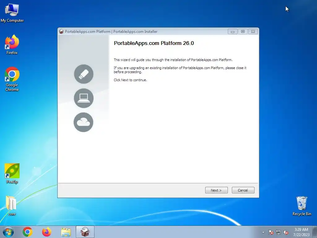Select the core folder on desktop
Viewport: 317px width, 238px height.
(11, 205)
